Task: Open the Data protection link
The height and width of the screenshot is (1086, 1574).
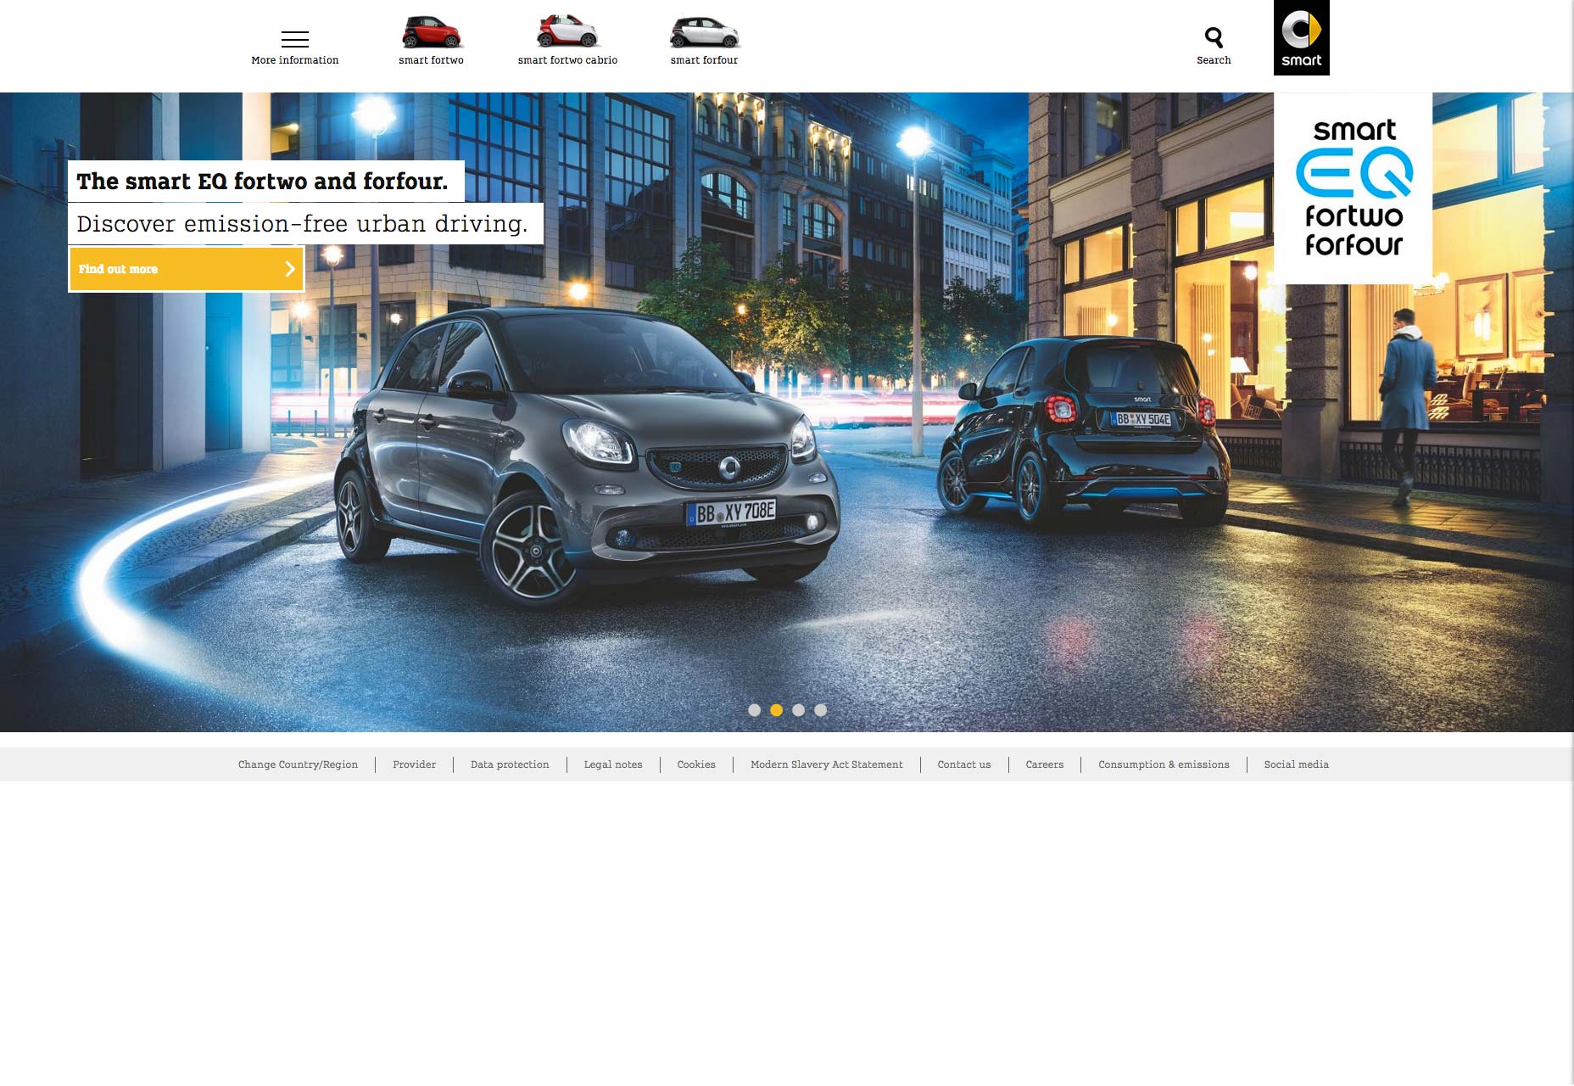Action: [510, 764]
